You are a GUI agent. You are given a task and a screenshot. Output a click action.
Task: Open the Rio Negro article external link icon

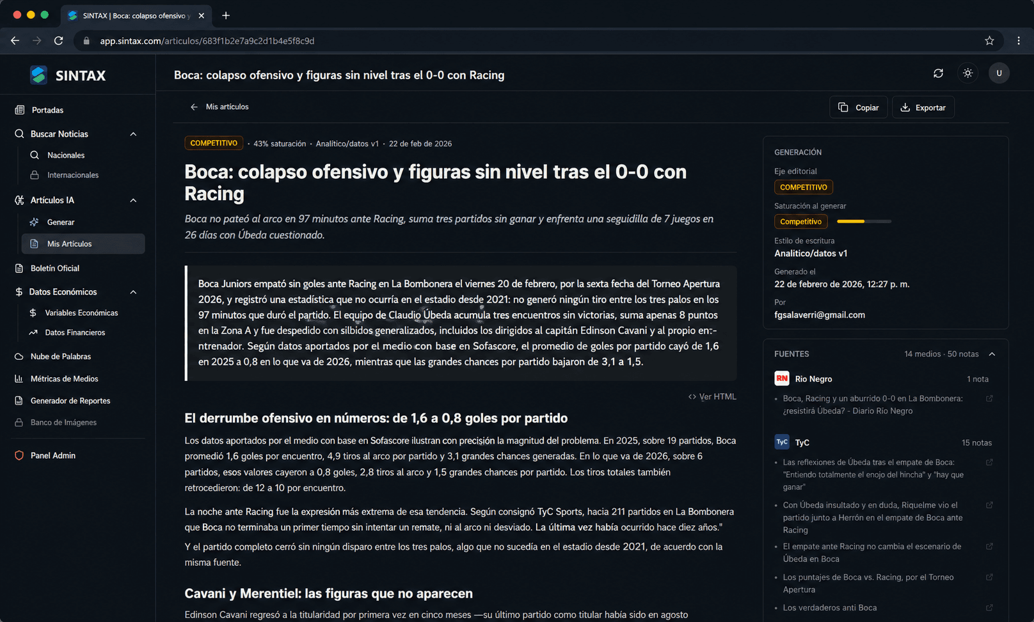(989, 399)
